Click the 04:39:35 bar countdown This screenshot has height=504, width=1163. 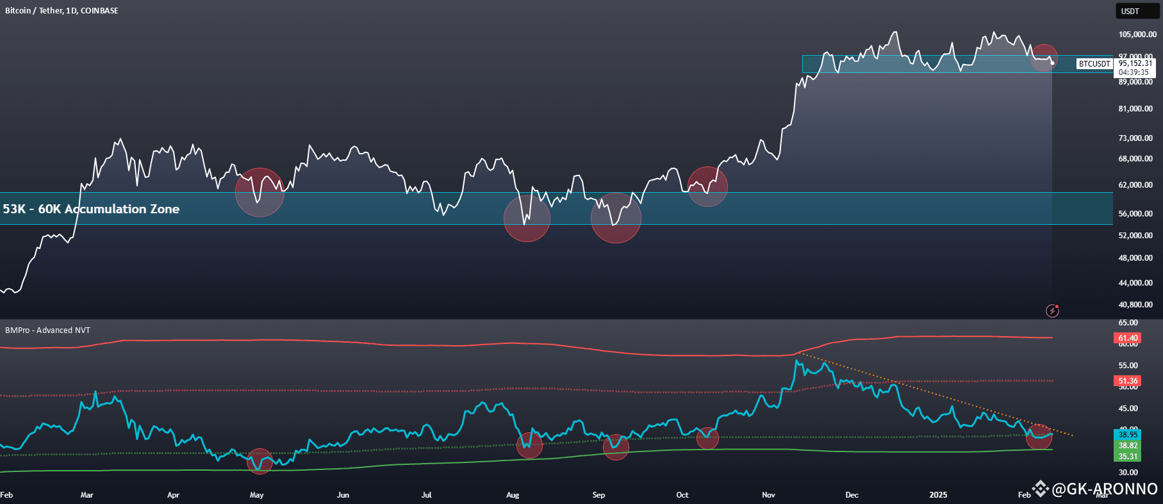pyautogui.click(x=1134, y=72)
